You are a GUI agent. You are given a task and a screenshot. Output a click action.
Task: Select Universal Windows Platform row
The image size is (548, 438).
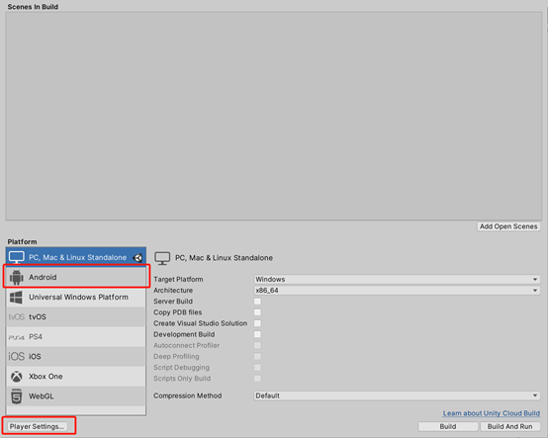(76, 298)
